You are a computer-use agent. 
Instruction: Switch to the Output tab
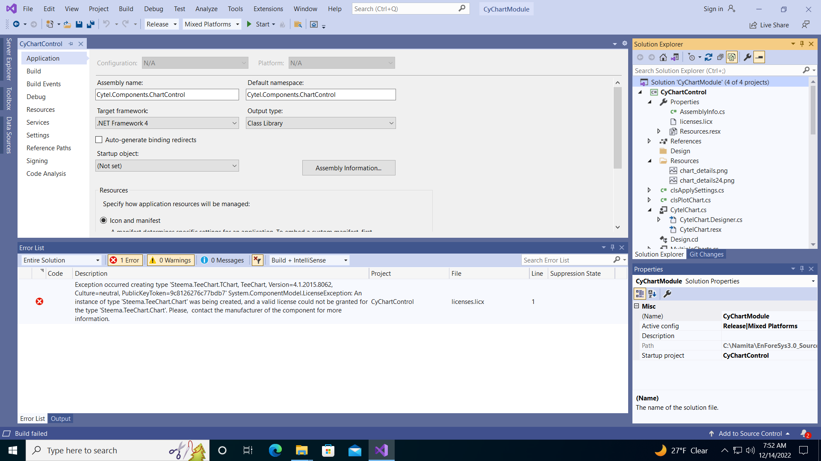tap(61, 418)
